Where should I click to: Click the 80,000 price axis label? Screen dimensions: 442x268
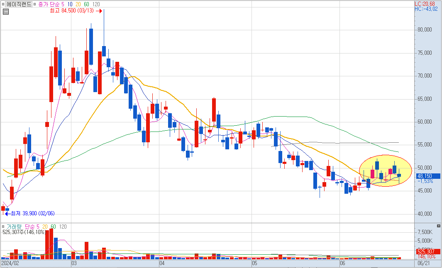(424, 29)
